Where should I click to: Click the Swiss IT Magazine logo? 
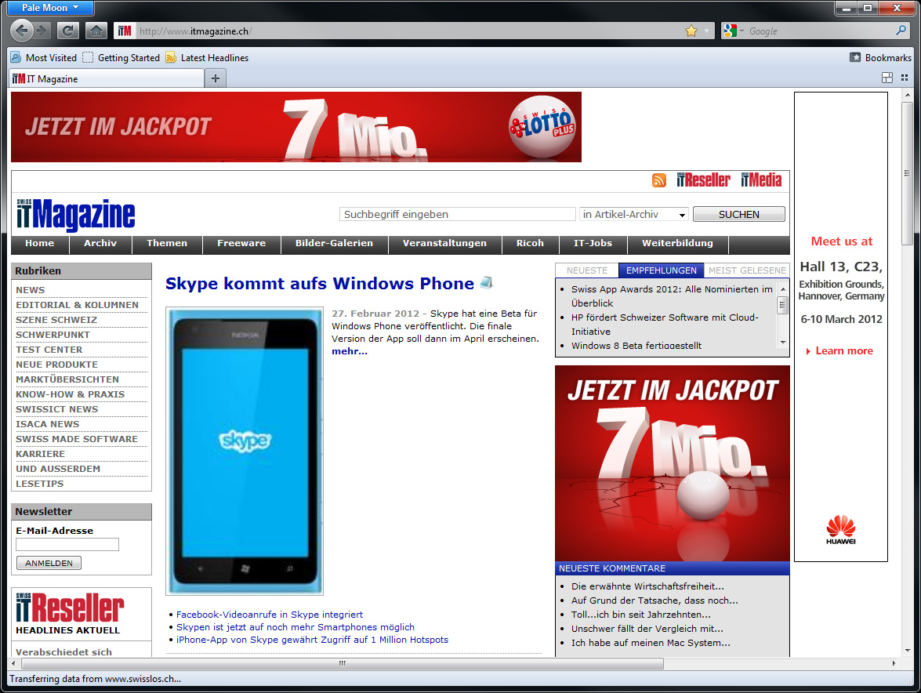click(76, 214)
